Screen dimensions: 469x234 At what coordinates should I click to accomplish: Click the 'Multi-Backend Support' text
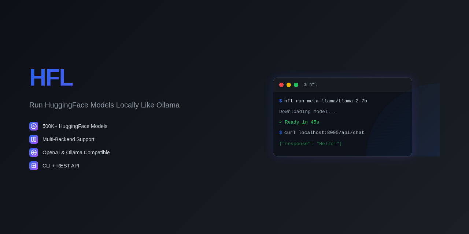[x=69, y=139]
